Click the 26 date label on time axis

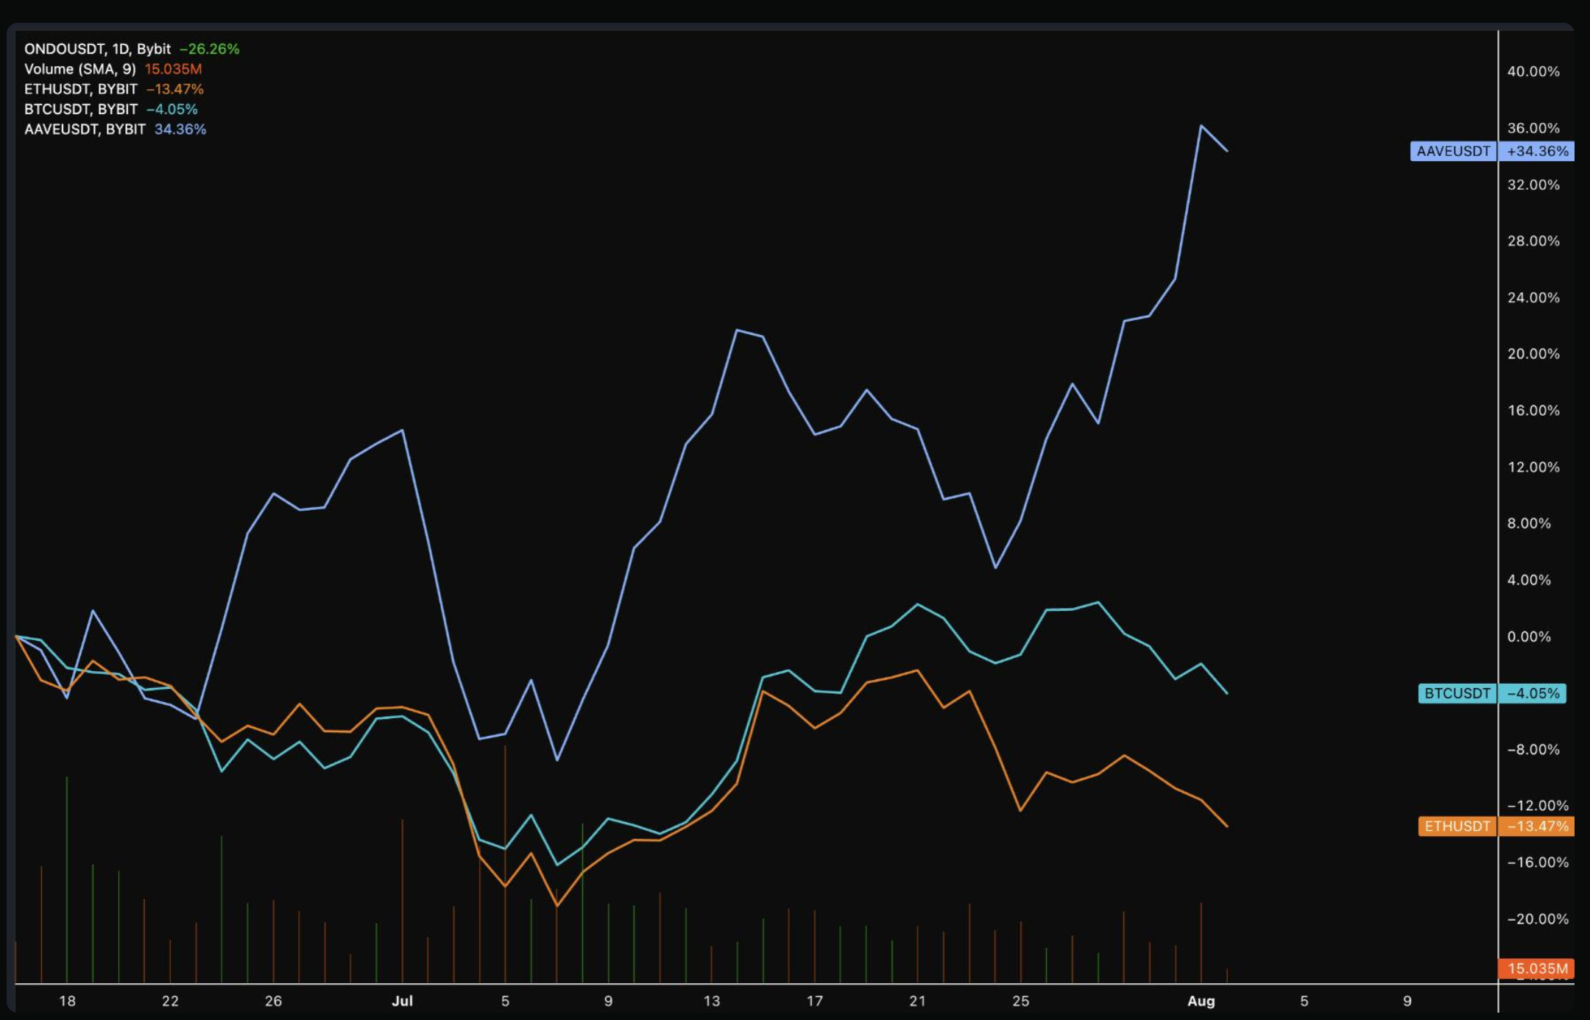click(273, 1001)
